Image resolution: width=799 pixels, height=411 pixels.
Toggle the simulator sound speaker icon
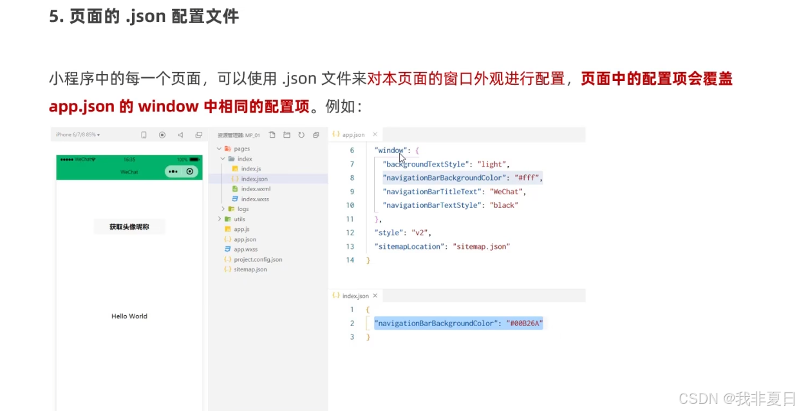coord(180,135)
